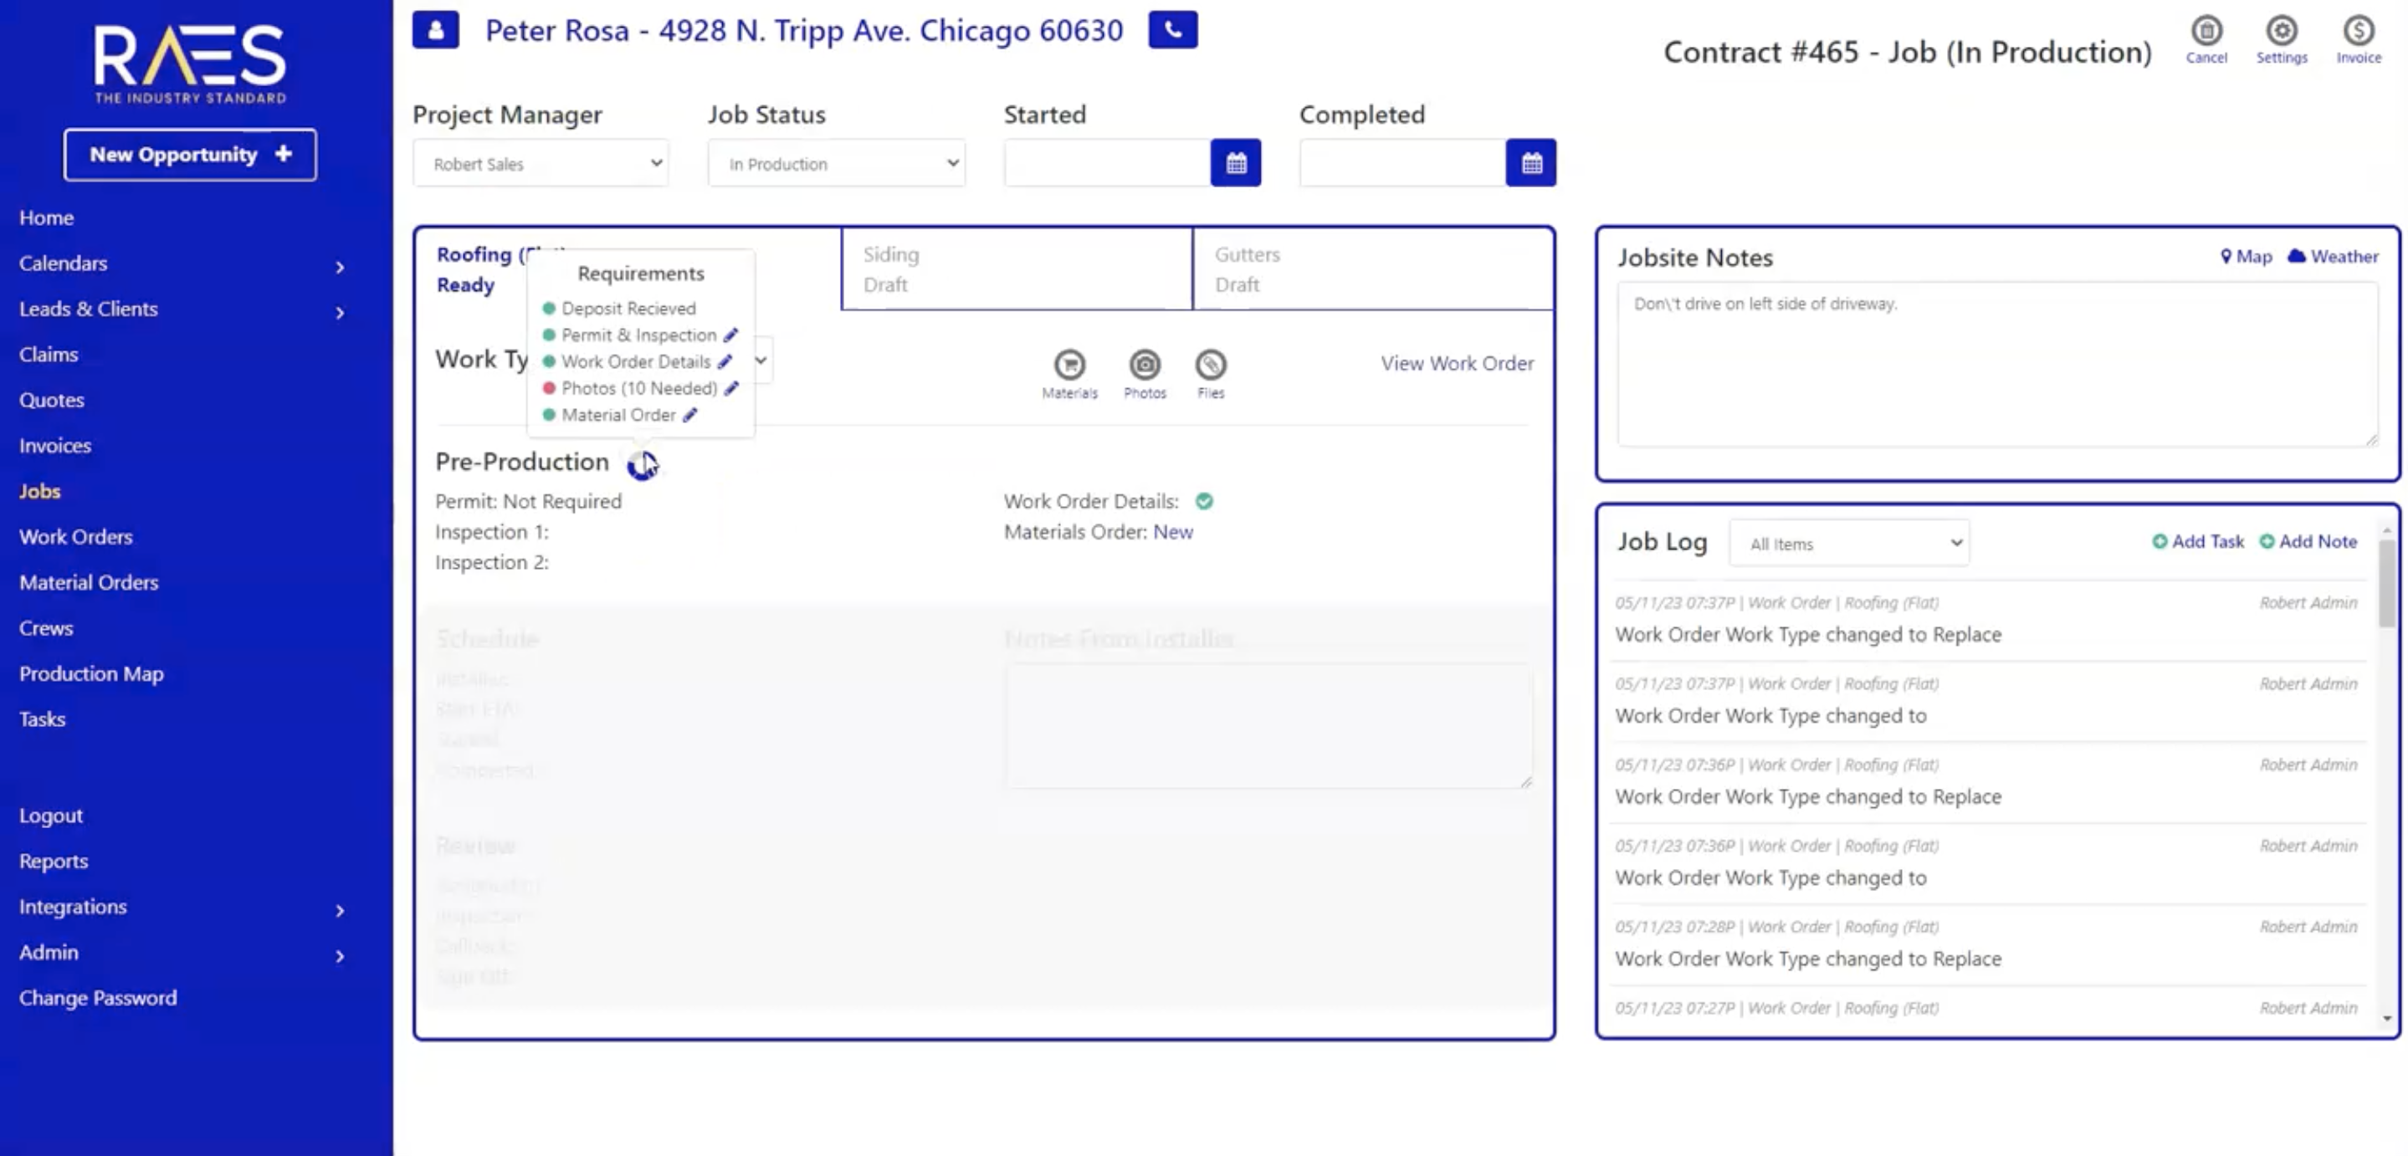Open Job Status dropdown
2408x1156 pixels.
point(836,164)
